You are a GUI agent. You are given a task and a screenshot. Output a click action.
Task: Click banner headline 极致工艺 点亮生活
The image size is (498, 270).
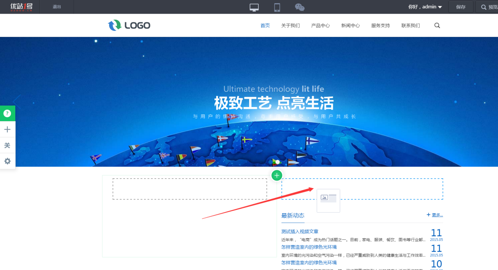pyautogui.click(x=274, y=103)
